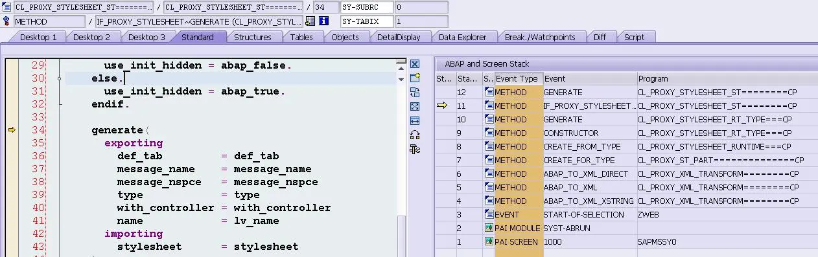The width and height of the screenshot is (818, 257).
Task: Click the SAPMSSY0 program cell
Action: 727,241
